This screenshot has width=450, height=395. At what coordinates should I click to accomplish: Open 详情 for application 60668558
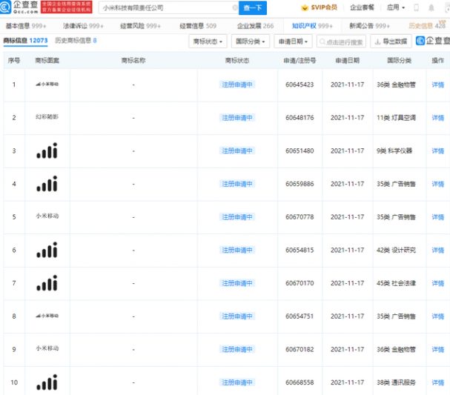(437, 382)
